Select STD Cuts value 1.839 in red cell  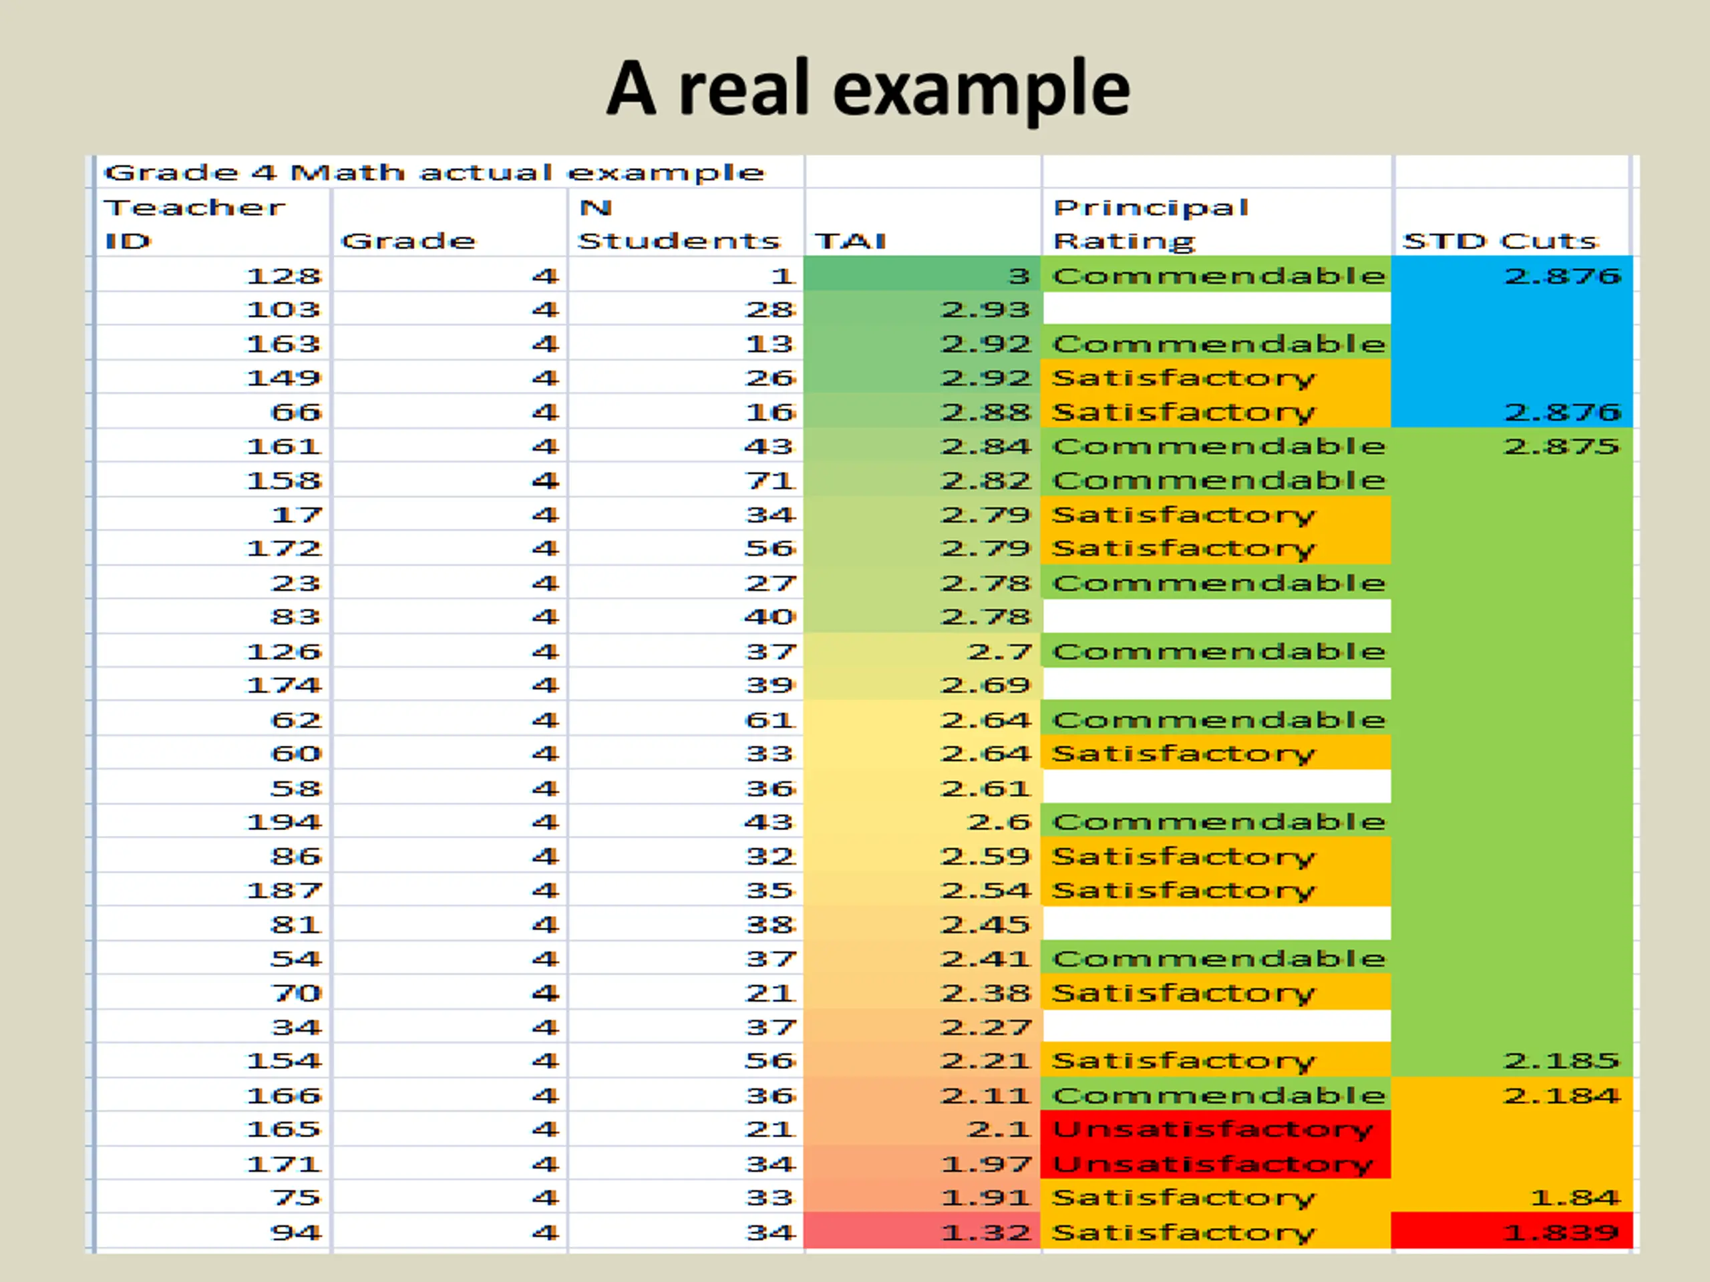(1512, 1231)
